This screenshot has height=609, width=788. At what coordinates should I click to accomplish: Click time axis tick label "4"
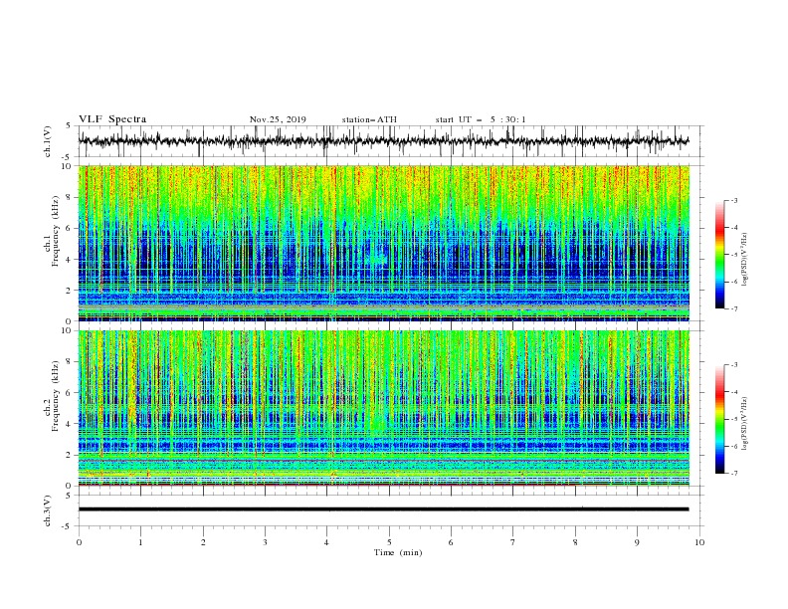pos(326,542)
